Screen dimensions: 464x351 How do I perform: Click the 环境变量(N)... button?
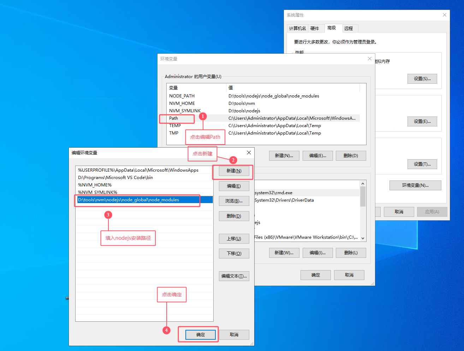pyautogui.click(x=415, y=185)
